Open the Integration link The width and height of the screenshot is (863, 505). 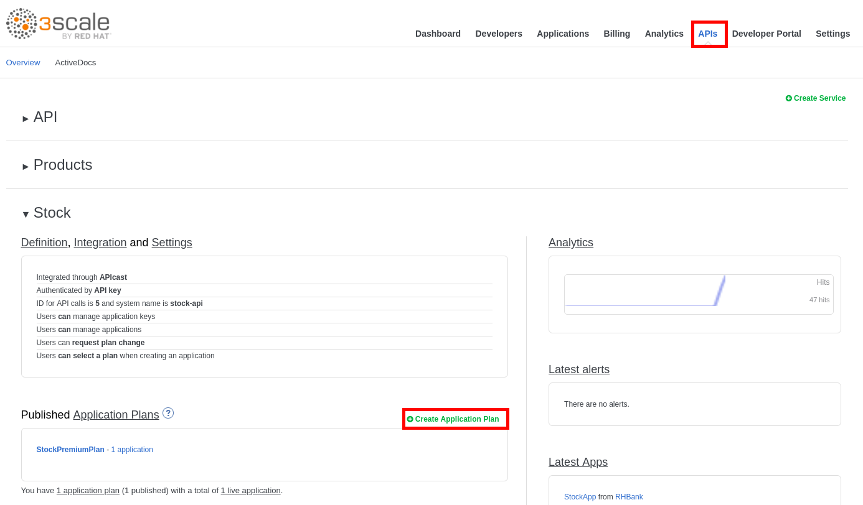pos(100,243)
